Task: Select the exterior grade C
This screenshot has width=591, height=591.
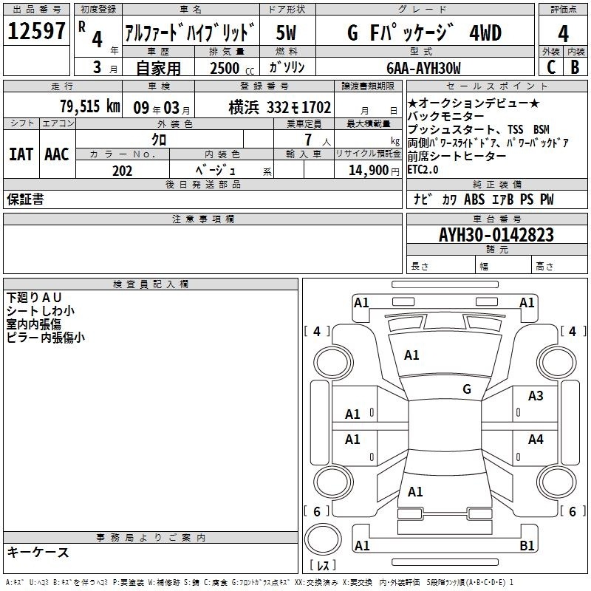Action: pyautogui.click(x=550, y=68)
